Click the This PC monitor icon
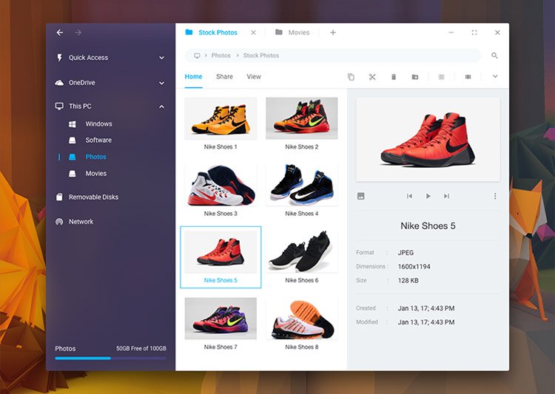 pos(59,106)
